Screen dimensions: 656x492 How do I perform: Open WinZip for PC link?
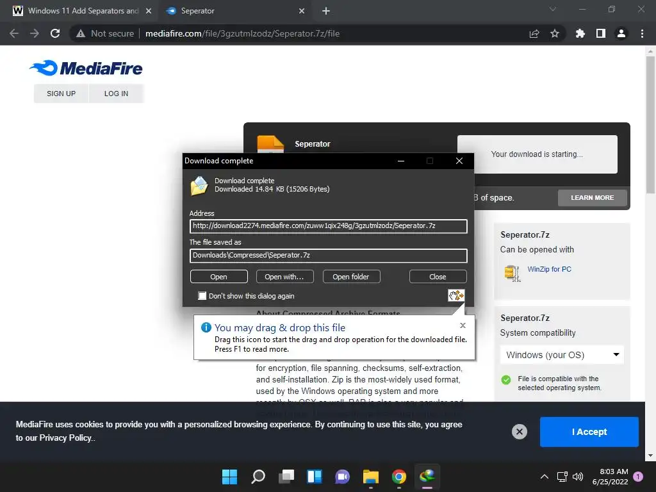coord(549,269)
